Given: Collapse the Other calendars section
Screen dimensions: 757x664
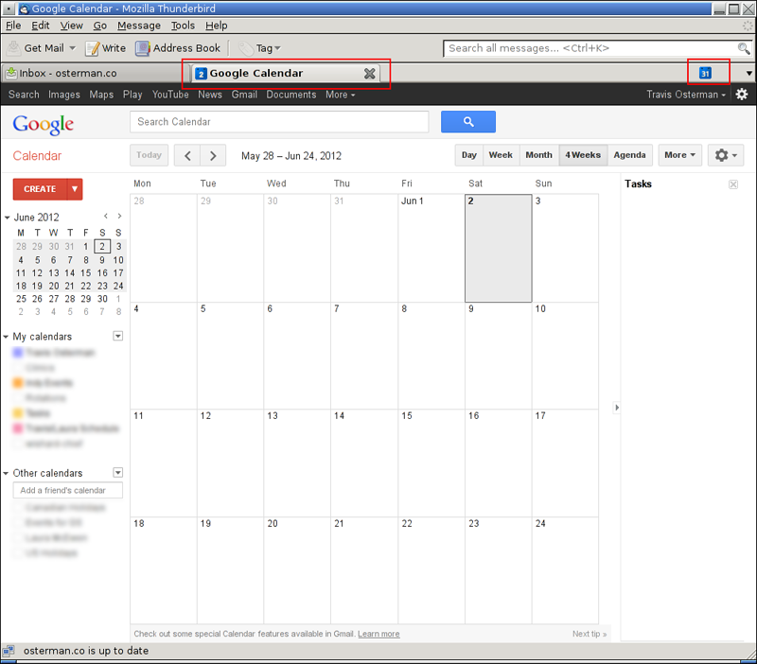Looking at the screenshot, I should (7, 473).
